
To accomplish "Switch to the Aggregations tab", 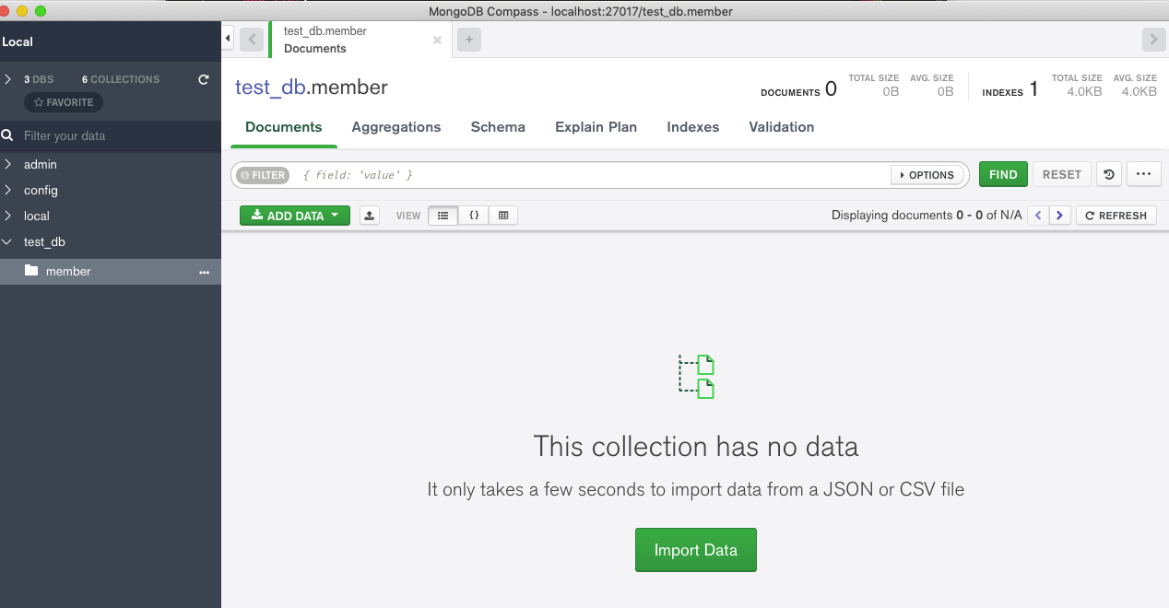I will coord(396,127).
